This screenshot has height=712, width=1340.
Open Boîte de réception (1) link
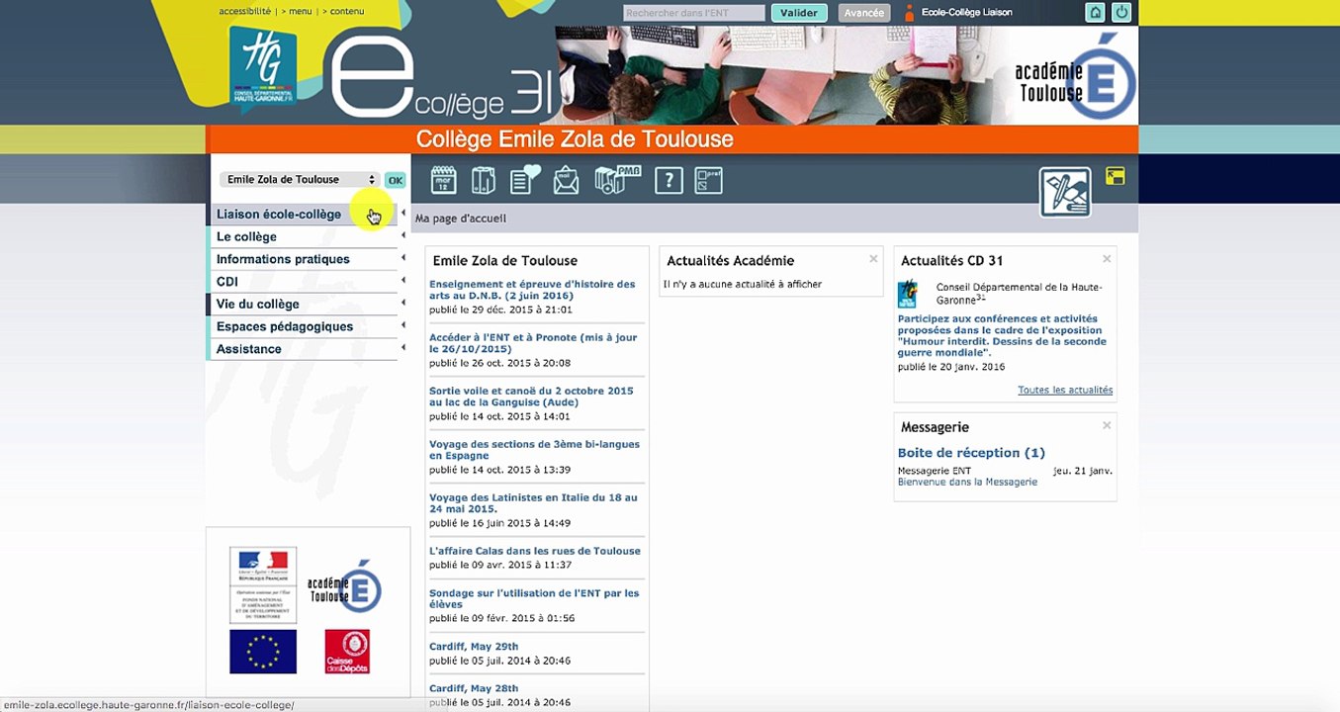(x=971, y=453)
